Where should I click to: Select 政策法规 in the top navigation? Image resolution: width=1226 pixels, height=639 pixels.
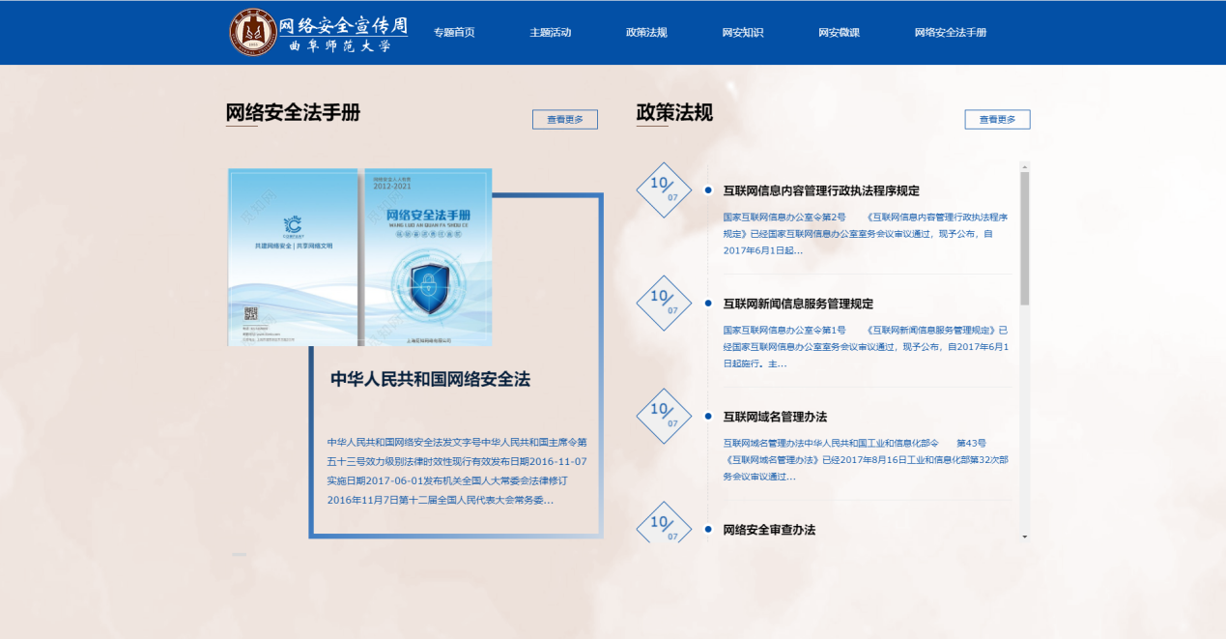646,33
